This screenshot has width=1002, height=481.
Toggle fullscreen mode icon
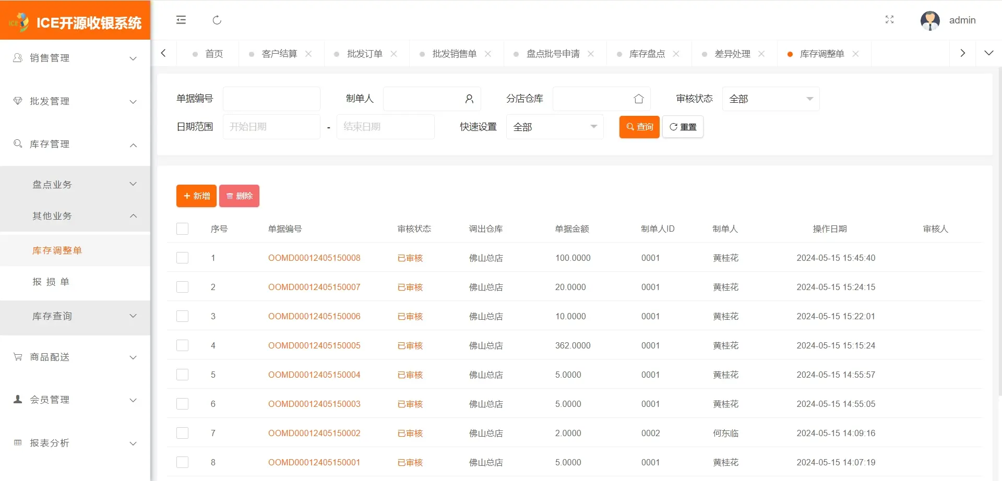[890, 20]
